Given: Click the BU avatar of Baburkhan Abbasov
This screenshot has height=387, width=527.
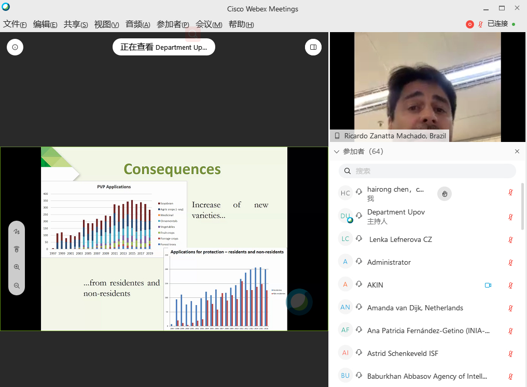Looking at the screenshot, I should (345, 376).
